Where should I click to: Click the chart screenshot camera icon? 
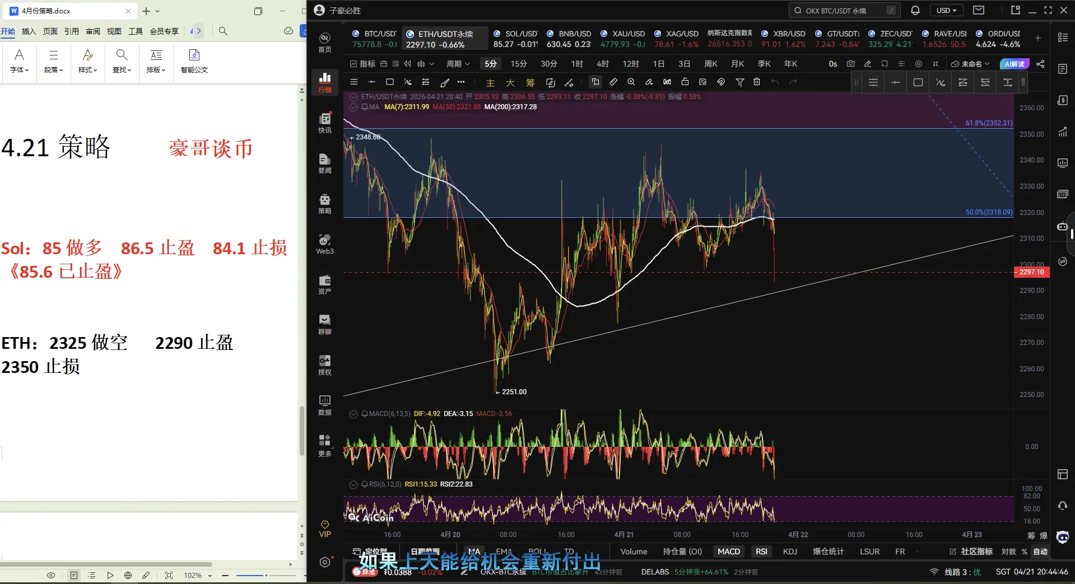pos(850,64)
